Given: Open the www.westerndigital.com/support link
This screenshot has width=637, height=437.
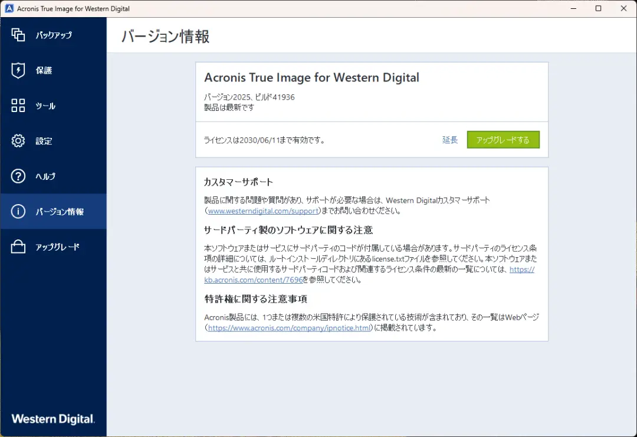Looking at the screenshot, I should [x=263, y=211].
